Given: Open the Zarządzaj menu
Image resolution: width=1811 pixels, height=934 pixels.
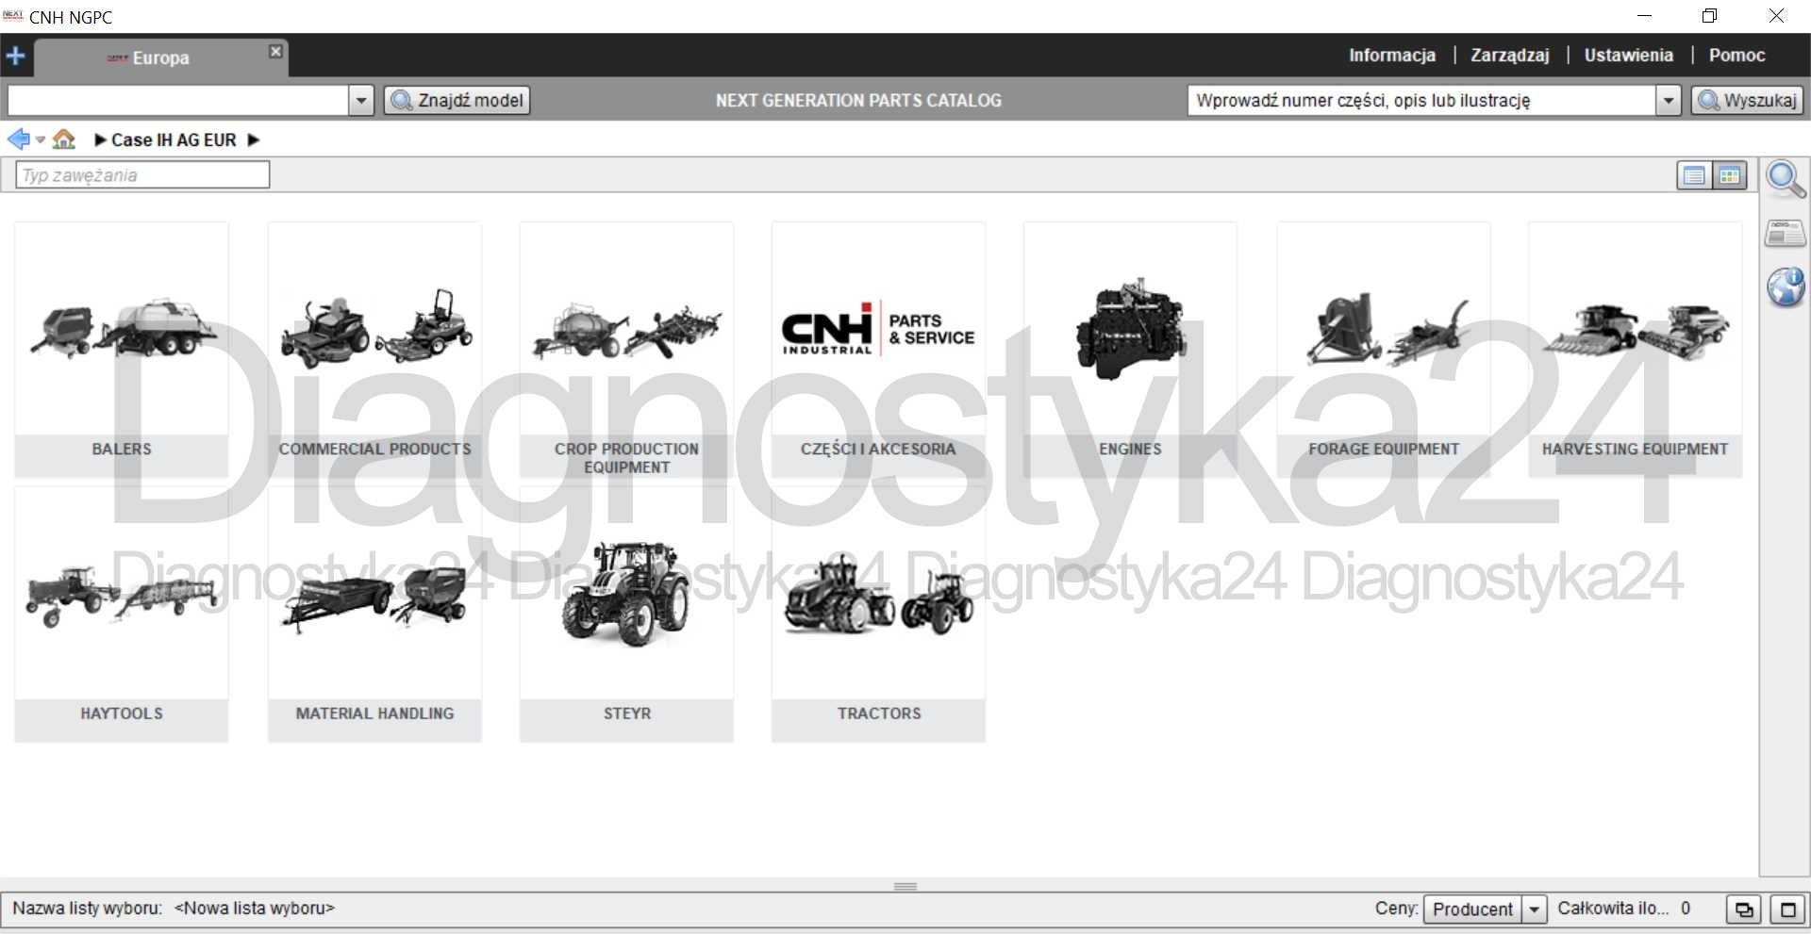Looking at the screenshot, I should pyautogui.click(x=1510, y=55).
